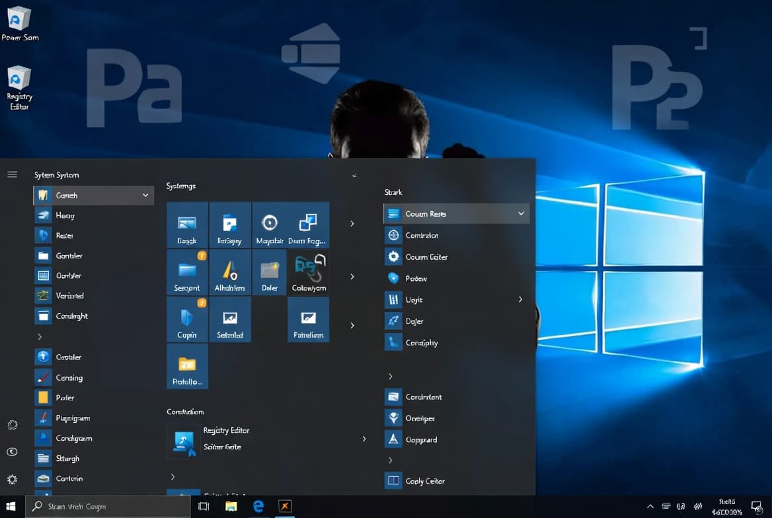Click the taskbar search box
Screen dimensions: 772x518
(108, 506)
